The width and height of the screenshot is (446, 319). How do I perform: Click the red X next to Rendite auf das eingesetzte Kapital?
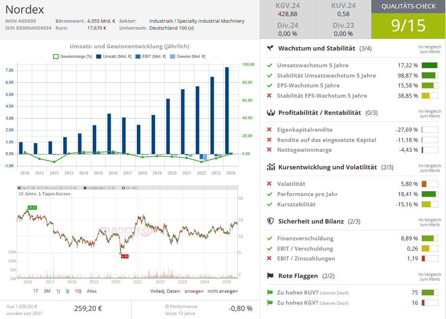(269, 140)
